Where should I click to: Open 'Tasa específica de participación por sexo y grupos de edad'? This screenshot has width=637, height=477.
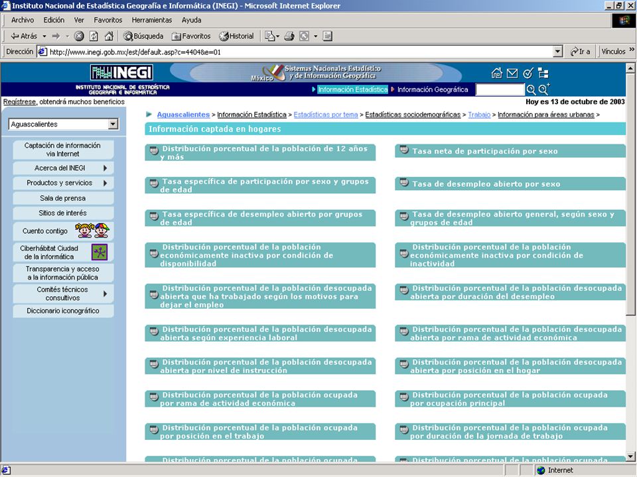pos(260,185)
